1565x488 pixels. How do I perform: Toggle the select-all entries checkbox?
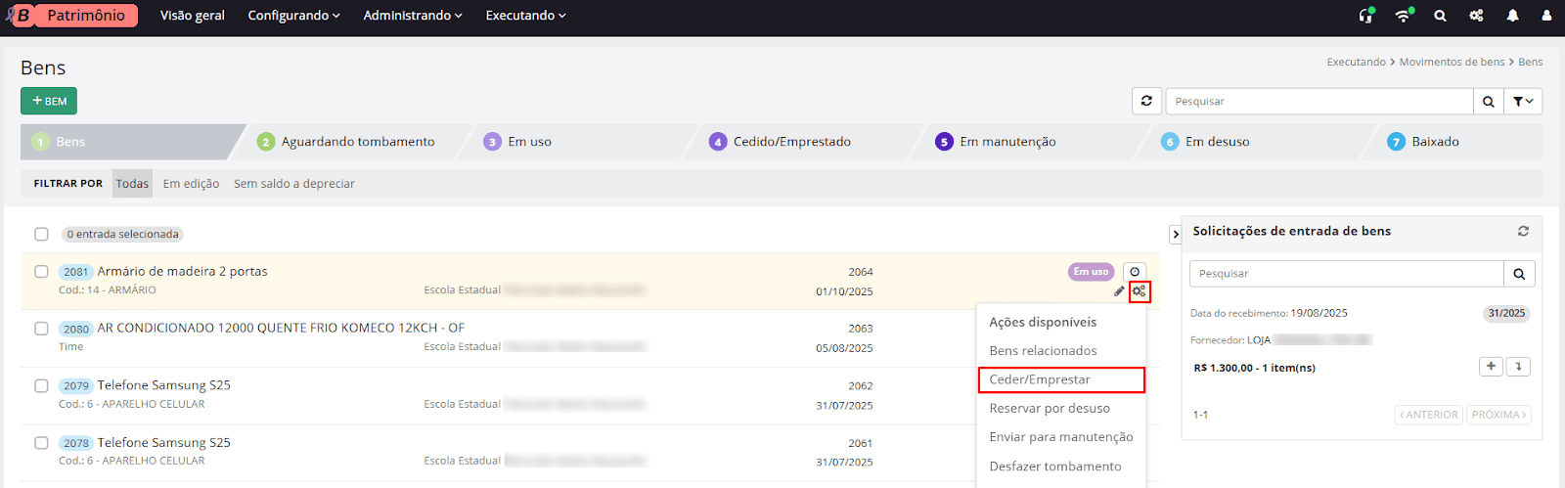point(41,235)
